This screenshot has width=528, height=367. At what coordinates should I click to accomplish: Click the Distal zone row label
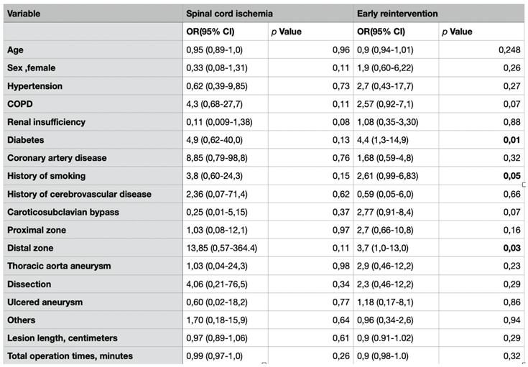tap(31, 248)
